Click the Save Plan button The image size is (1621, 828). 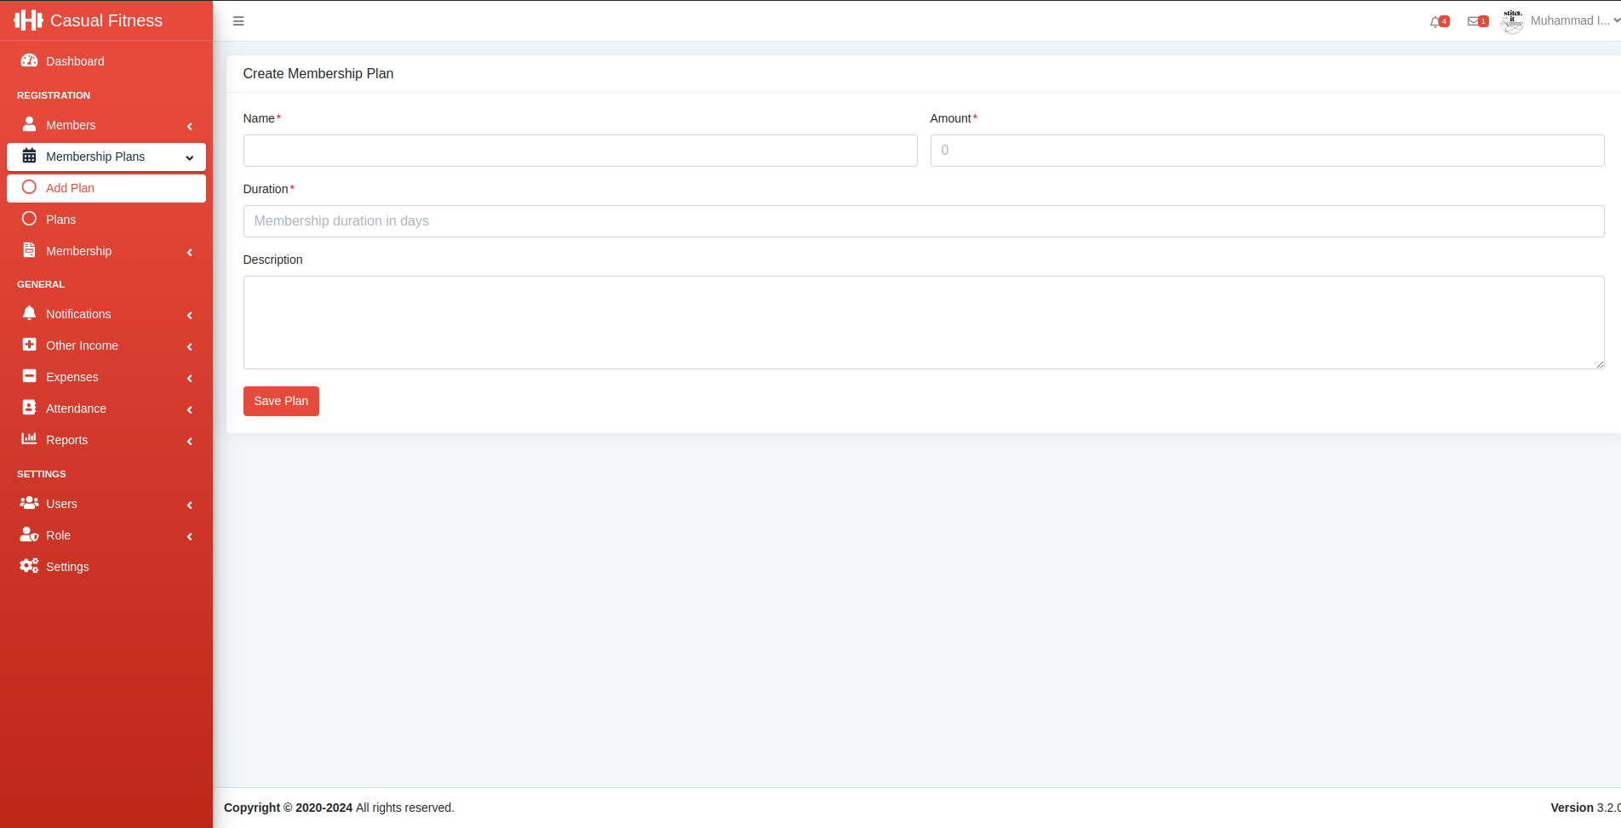pos(281,401)
